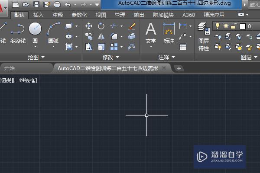Select the Mirror tool
The height and width of the screenshot is (173, 260).
click(x=101, y=36)
